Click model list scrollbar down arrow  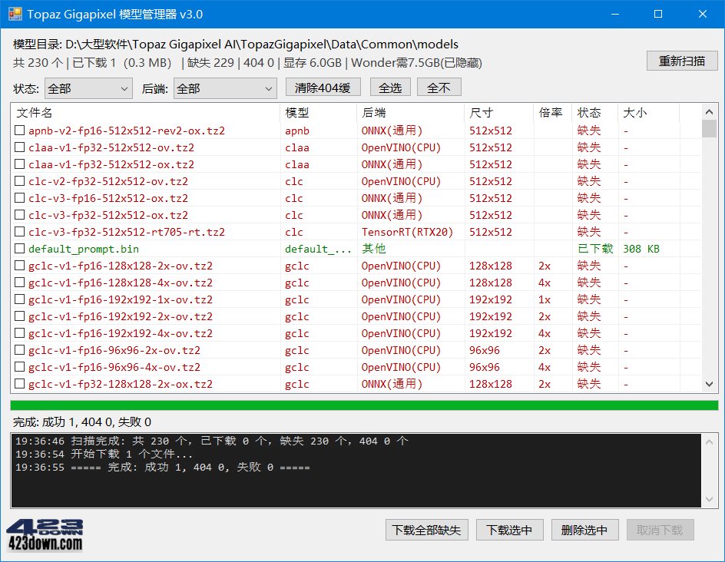(710, 384)
